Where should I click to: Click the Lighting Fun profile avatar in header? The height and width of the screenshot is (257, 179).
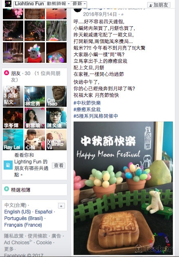coord(8,4)
